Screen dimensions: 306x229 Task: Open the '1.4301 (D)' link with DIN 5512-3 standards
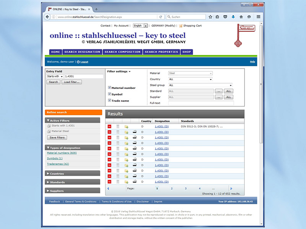[161, 127]
